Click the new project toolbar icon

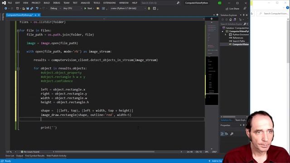click(x=17, y=8)
